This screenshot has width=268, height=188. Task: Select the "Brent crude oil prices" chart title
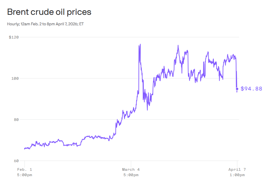coord(49,12)
